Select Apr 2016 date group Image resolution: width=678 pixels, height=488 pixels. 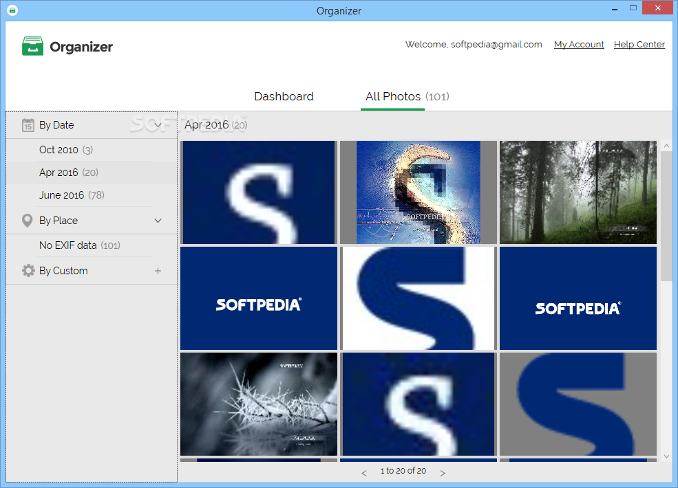click(92, 173)
